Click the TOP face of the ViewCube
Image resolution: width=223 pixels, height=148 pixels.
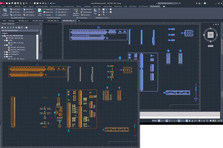pos(210,35)
